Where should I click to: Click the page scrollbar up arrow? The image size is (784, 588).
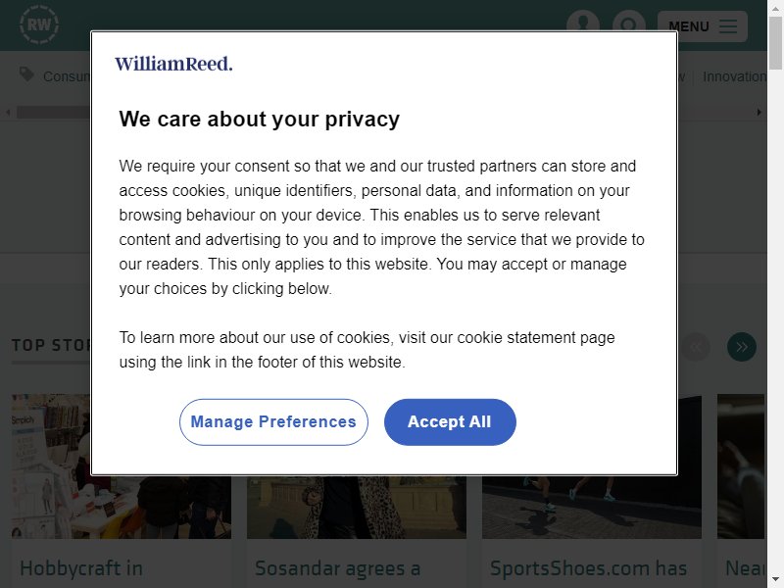(775, 8)
